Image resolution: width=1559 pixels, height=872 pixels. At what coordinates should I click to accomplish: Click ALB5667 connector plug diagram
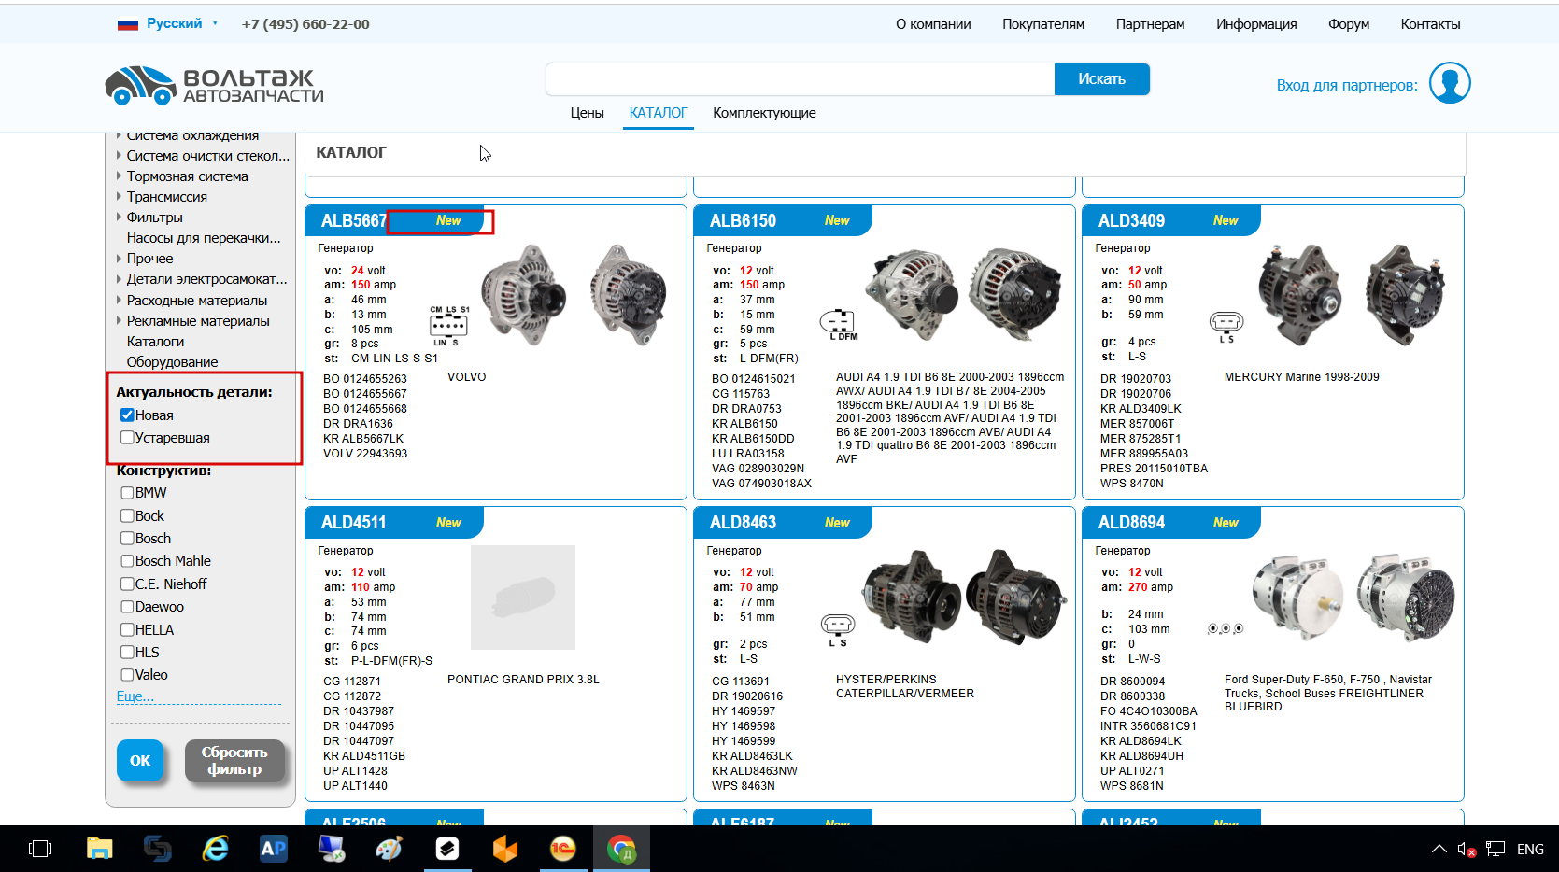click(x=449, y=326)
